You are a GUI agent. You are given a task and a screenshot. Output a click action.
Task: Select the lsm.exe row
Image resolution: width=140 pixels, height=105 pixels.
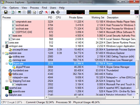pos(68,39)
